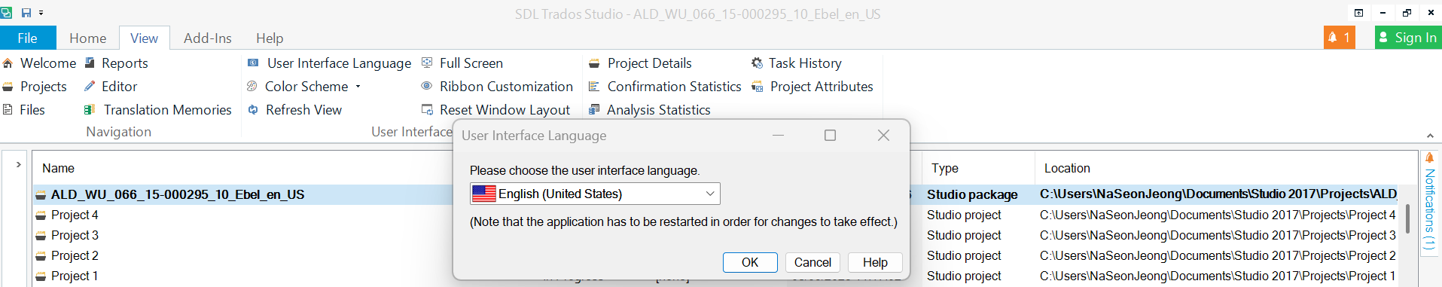This screenshot has height=287, width=1442.
Task: Maximize the User Interface Language dialog
Action: (830, 135)
